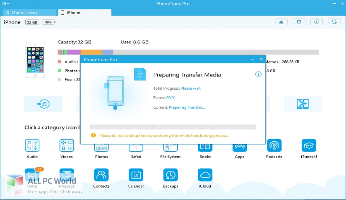
Task: Click the Audio legend red swatch
Action: point(59,62)
